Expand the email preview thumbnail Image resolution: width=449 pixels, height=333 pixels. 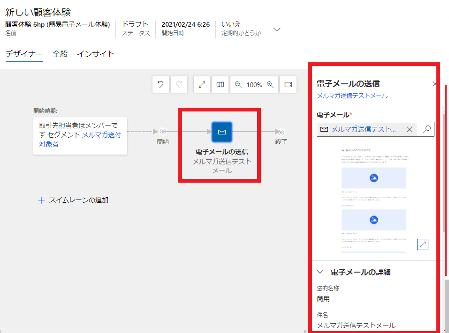pos(422,244)
